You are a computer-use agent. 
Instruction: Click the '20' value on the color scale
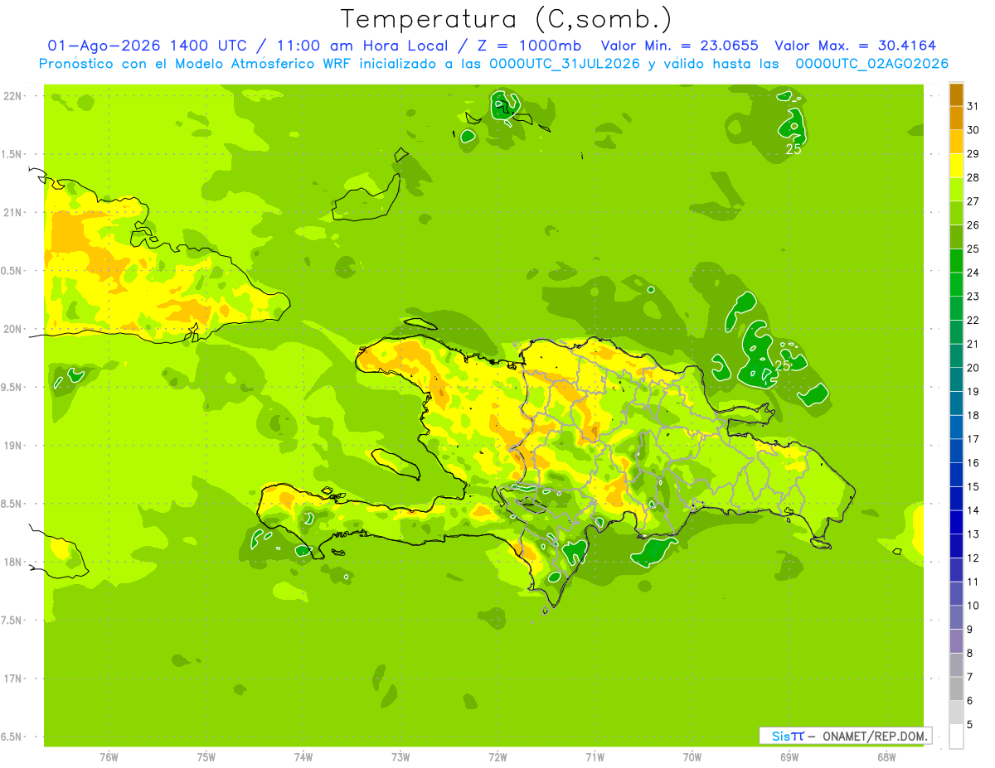[974, 368]
